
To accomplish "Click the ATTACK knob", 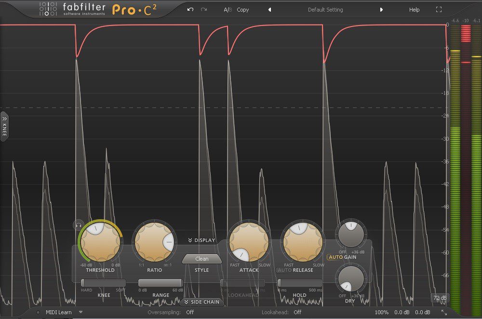I will [249, 242].
